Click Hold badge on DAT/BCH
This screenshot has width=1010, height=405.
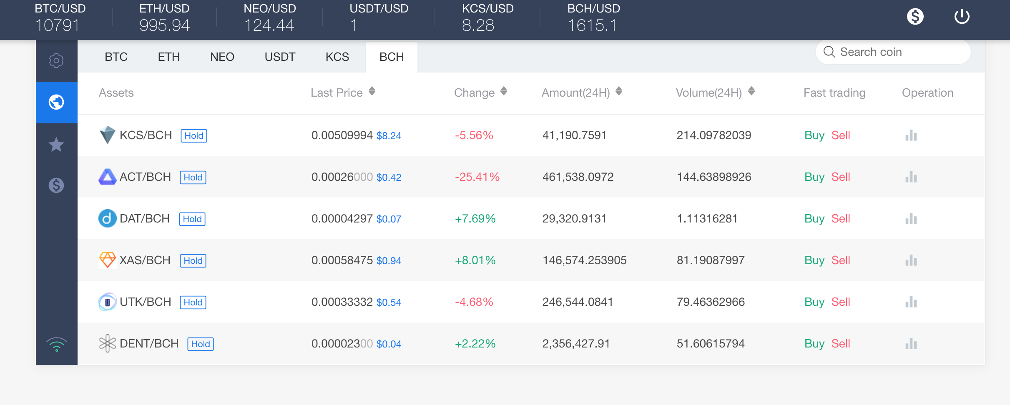[x=192, y=219]
